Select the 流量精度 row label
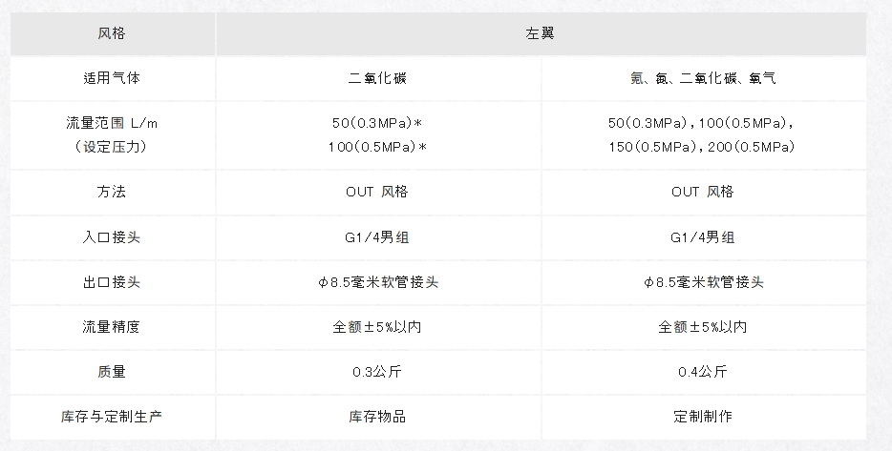892x451 pixels. tap(112, 327)
